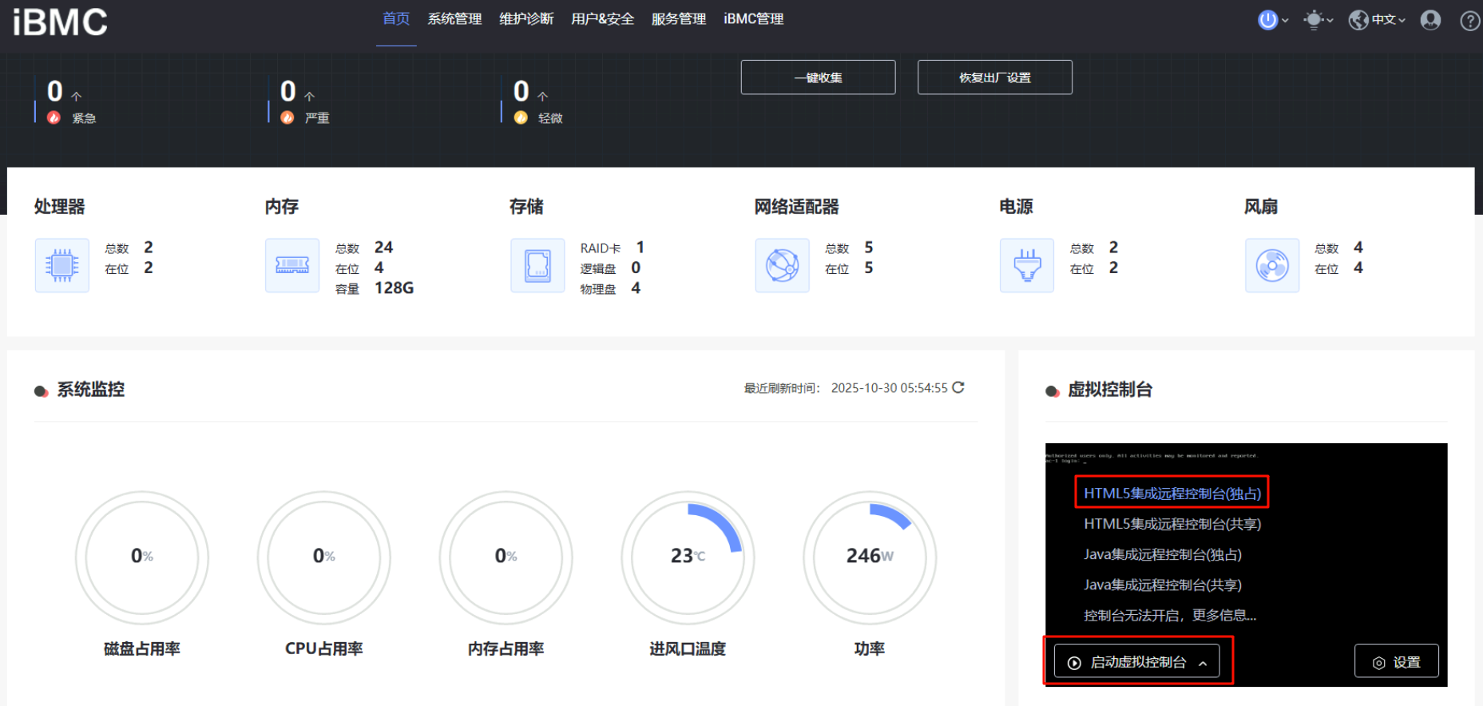
Task: Click the power supply plug icon
Action: coord(1027,266)
